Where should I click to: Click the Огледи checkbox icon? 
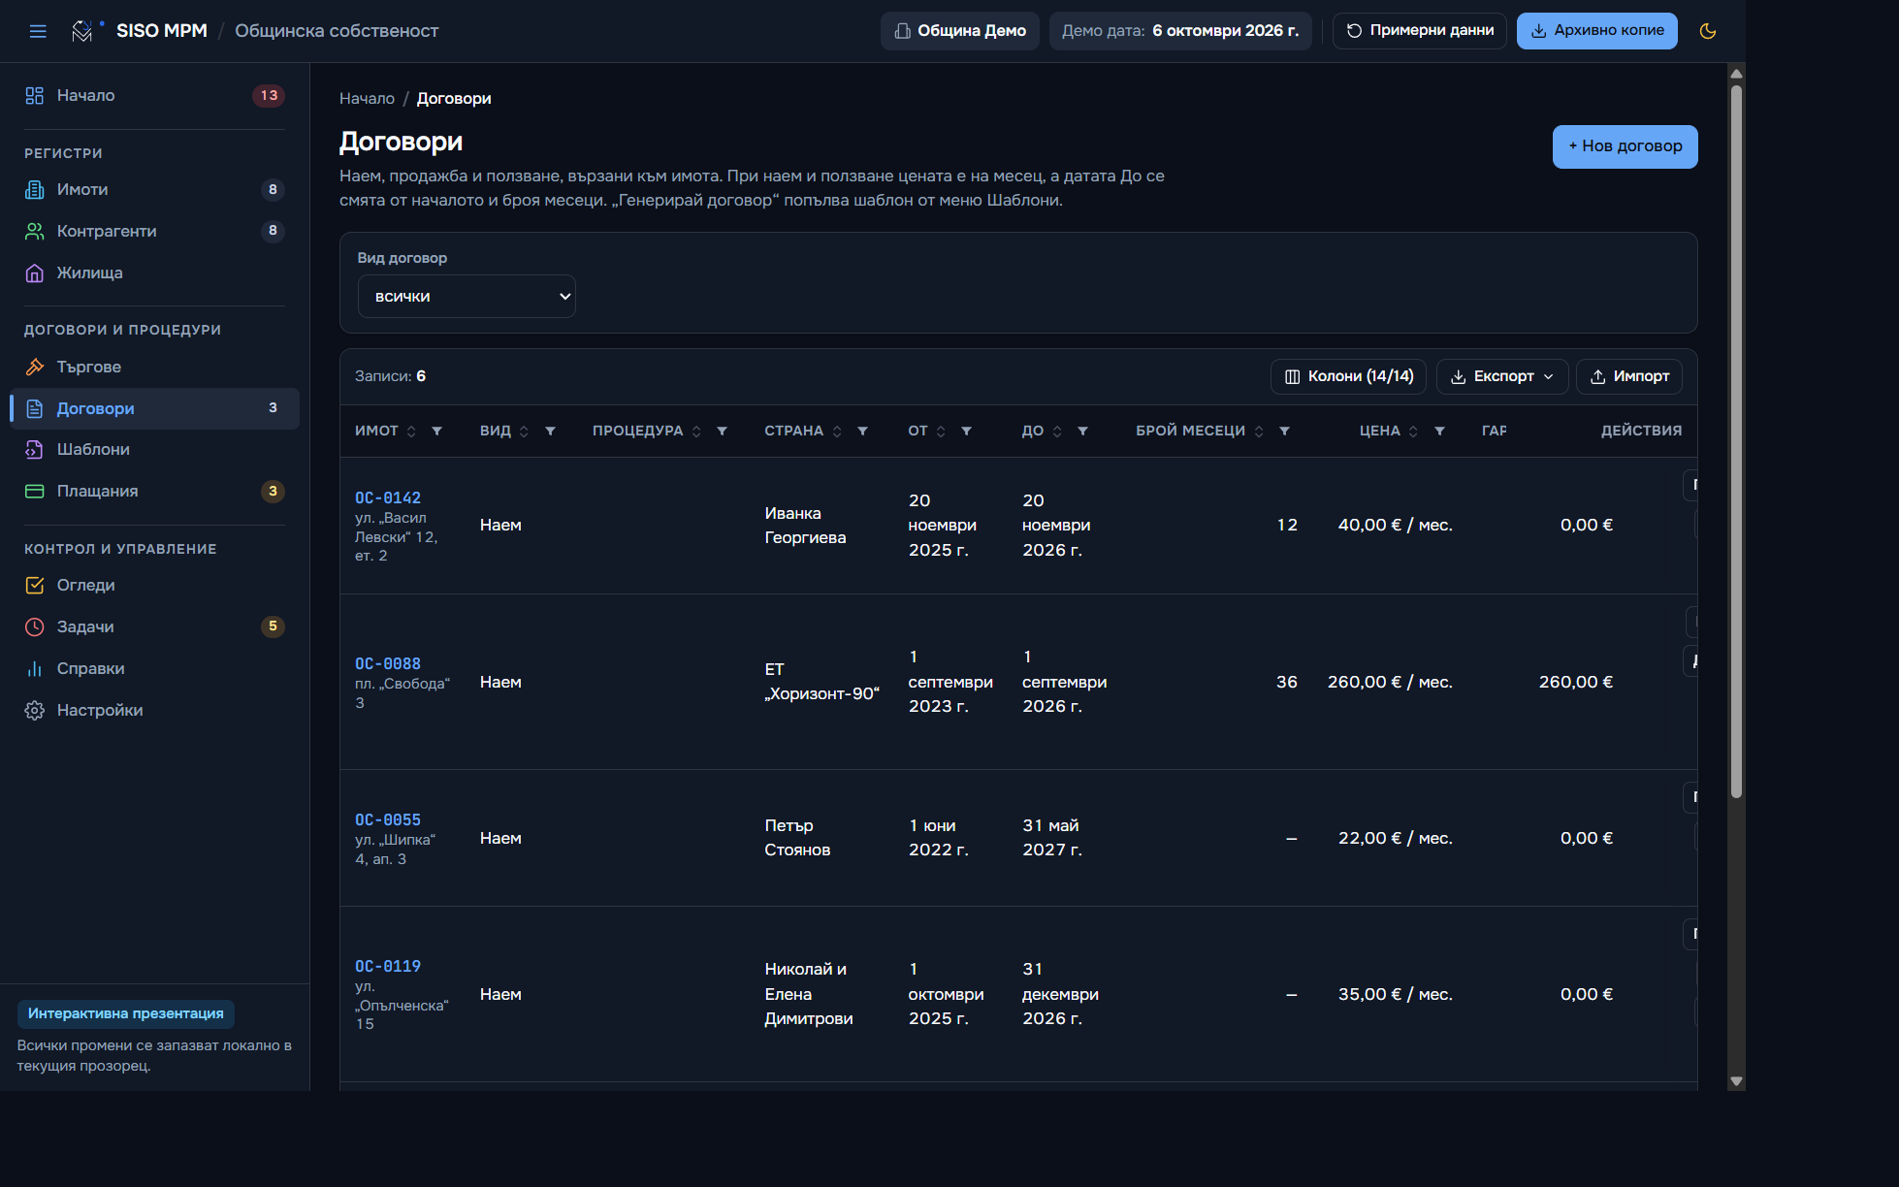[x=35, y=585]
